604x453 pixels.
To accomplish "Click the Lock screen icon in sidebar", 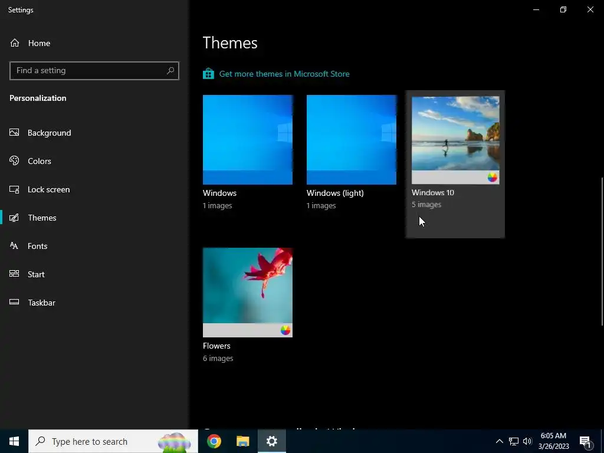I will (14, 189).
